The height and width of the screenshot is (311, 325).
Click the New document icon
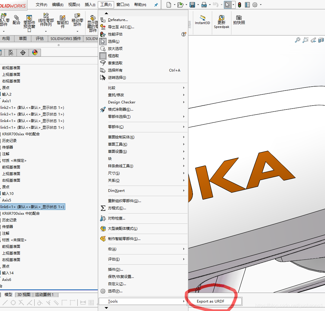pos(169,5)
